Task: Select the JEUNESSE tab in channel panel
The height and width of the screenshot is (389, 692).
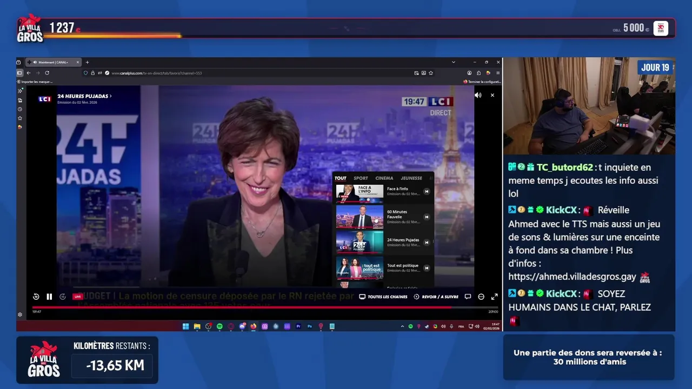Action: coord(411,178)
